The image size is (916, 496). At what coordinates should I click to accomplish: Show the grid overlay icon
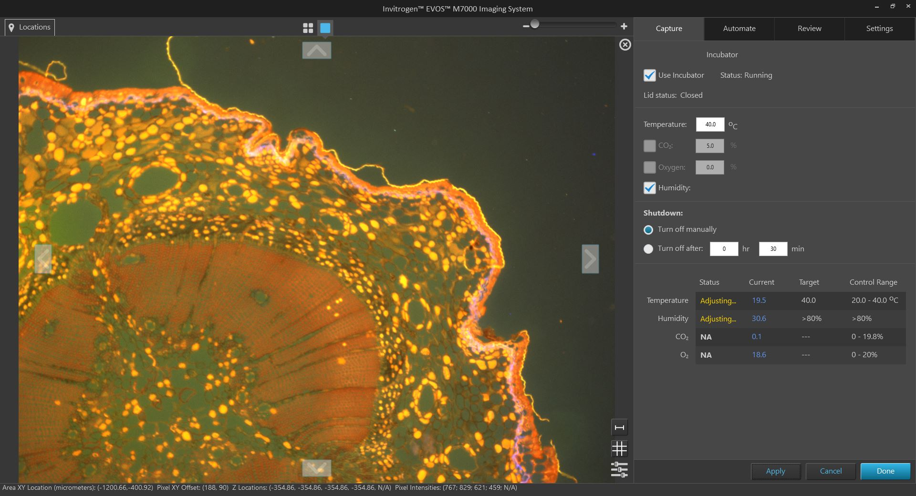[x=619, y=448]
